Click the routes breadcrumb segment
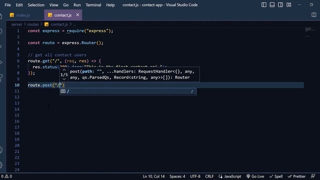 tap(33, 24)
